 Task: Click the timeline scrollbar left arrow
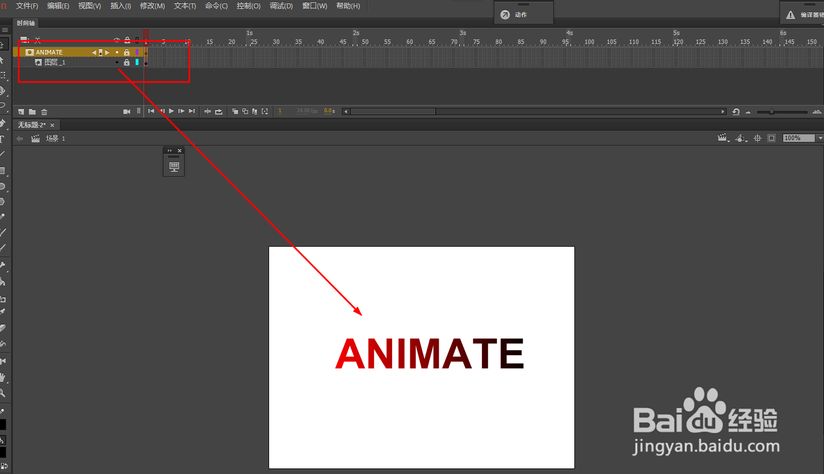[x=345, y=112]
